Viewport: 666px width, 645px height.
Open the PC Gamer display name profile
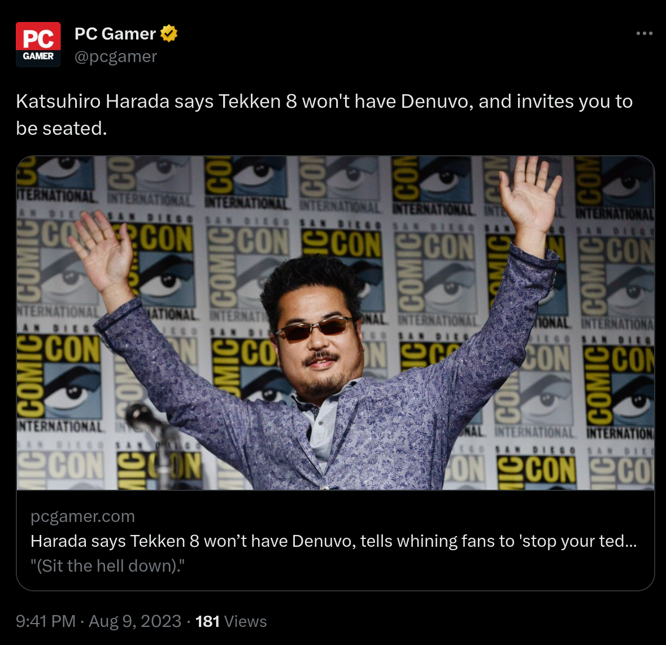click(x=115, y=34)
